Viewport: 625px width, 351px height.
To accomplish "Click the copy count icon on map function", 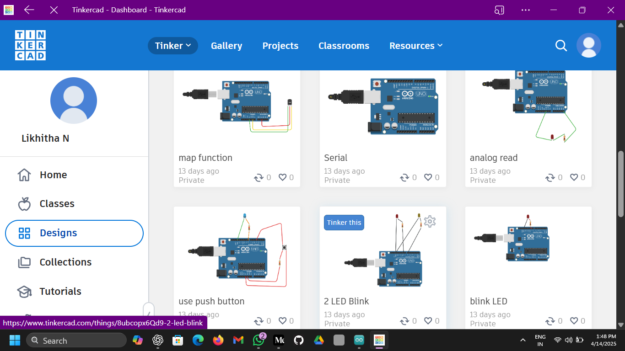I will click(259, 177).
